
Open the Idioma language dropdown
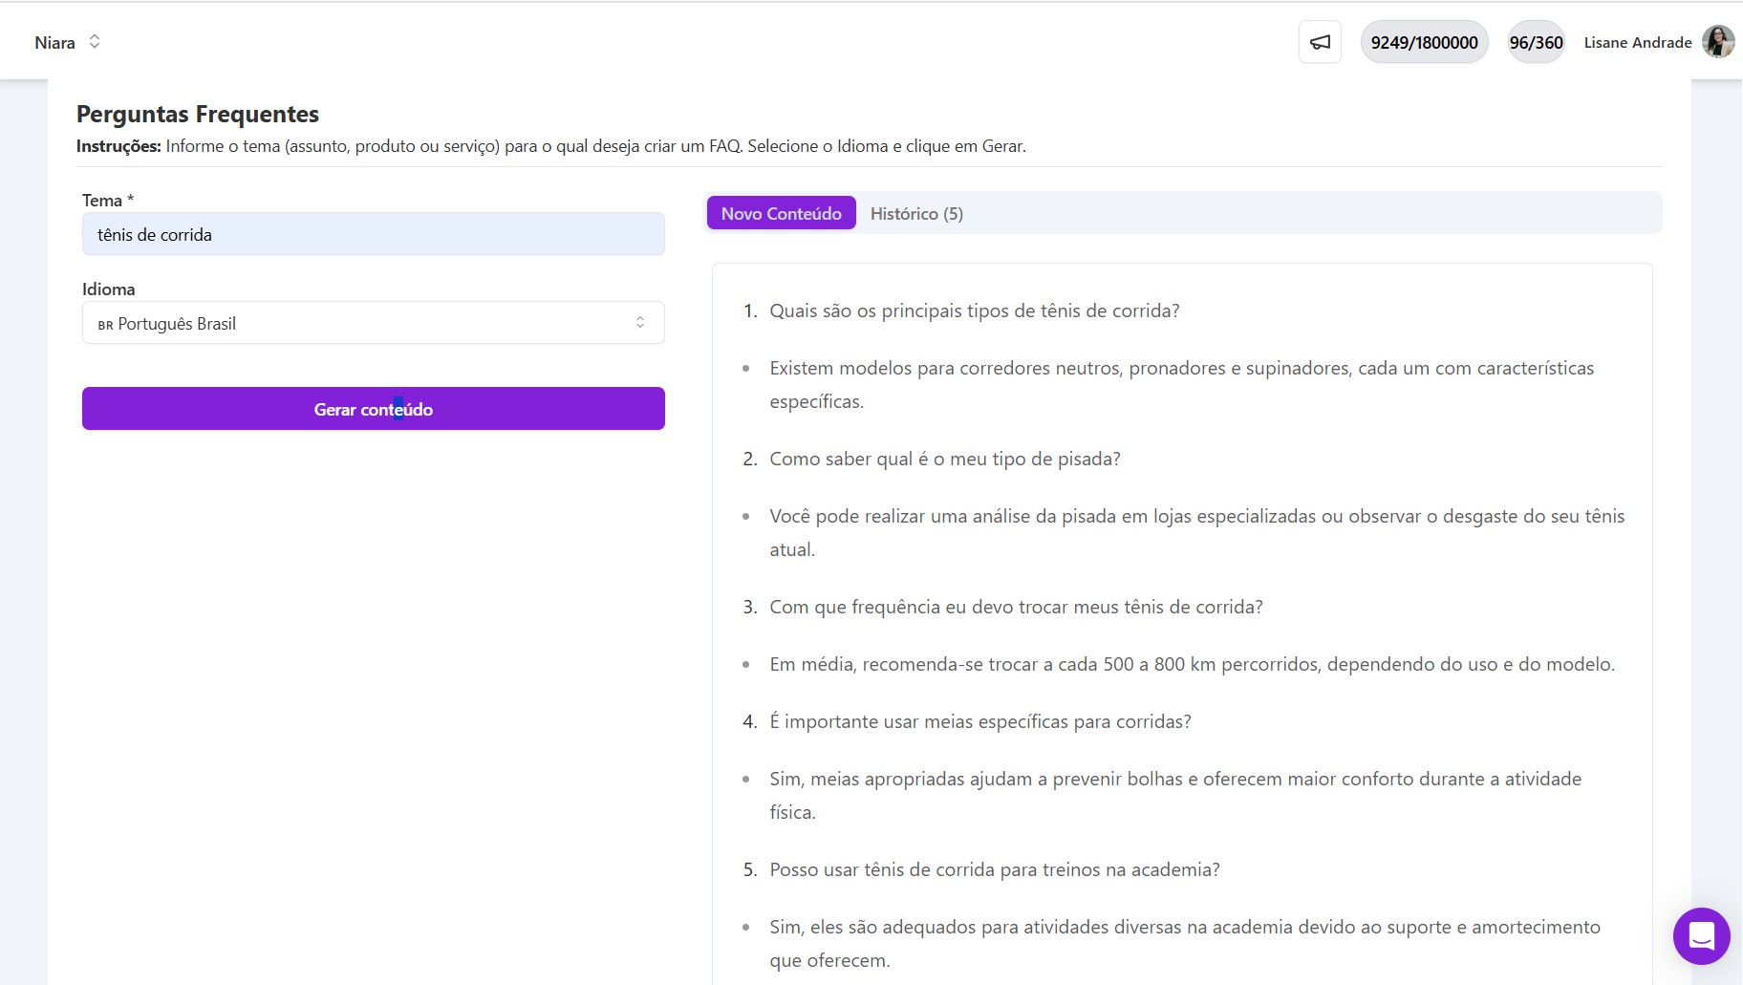(x=373, y=323)
